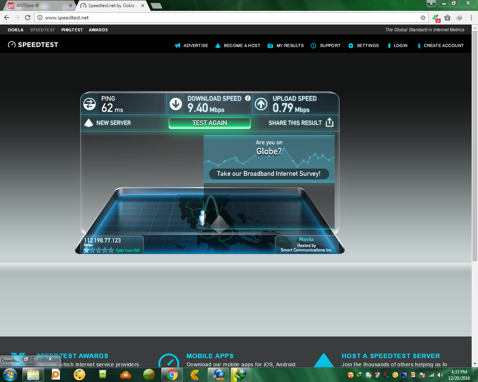This screenshot has height=382, width=478.
Task: Click the green extension icon with badge 19
Action: click(x=436, y=18)
